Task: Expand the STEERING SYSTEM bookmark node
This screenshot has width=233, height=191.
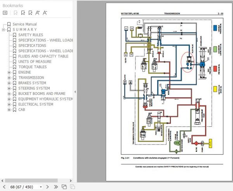Action: (9, 88)
